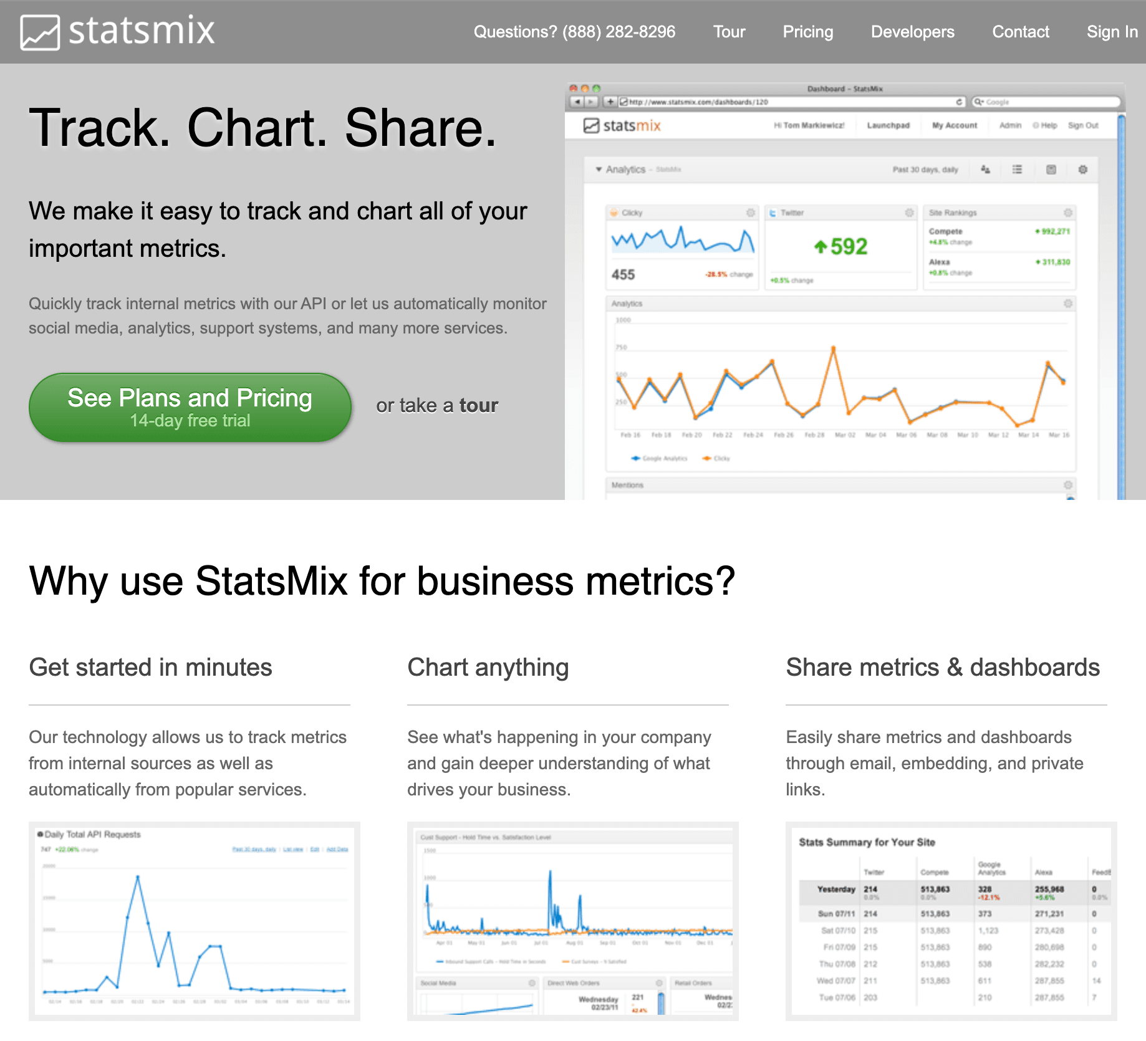Click the See Plans and Pricing button
Viewport: 1146px width, 1041px height.
point(190,408)
